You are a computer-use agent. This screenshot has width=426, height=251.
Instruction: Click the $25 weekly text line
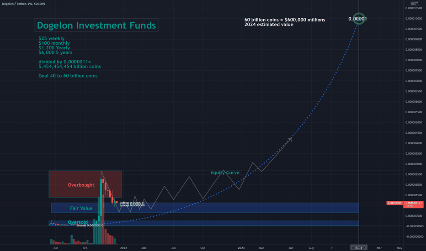[x=51, y=38]
